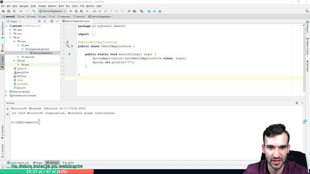Click the Save All toolbar icon
Screen dimensions: 310x174
click(x=9, y=11)
